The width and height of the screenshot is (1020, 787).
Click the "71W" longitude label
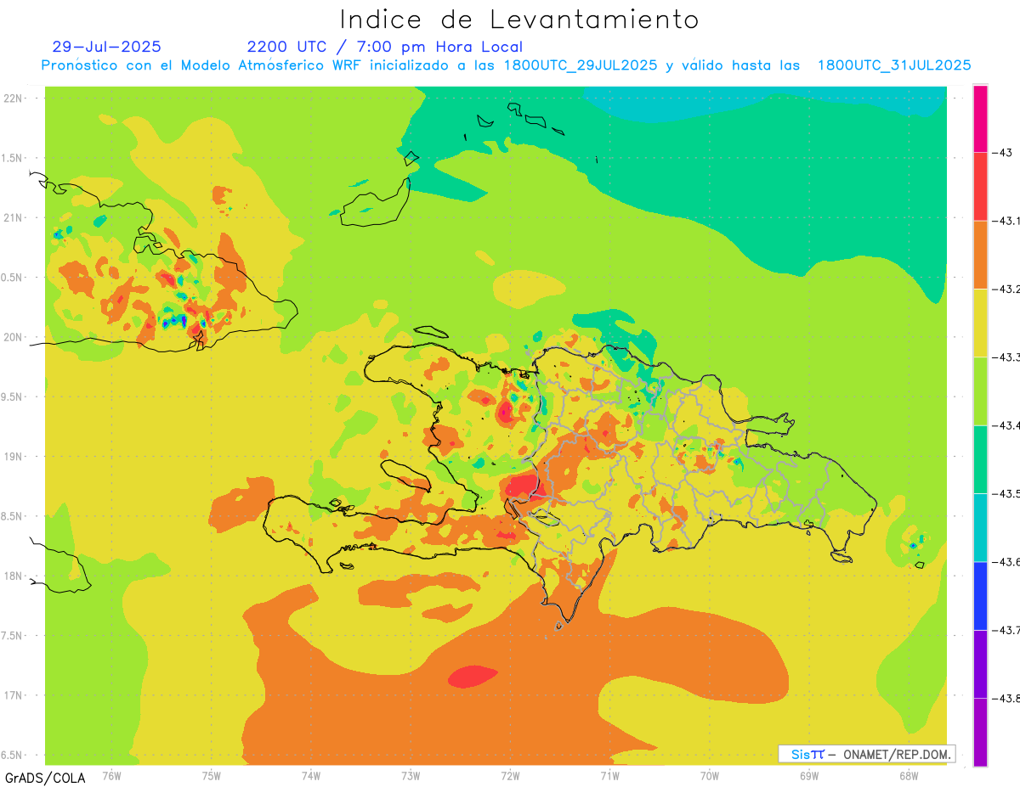[x=609, y=775]
